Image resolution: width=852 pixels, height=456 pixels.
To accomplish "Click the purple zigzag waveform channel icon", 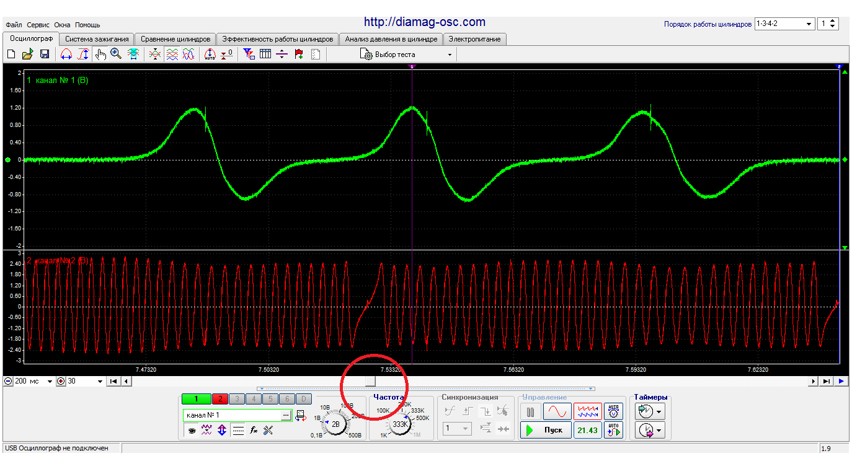I will click(x=207, y=430).
